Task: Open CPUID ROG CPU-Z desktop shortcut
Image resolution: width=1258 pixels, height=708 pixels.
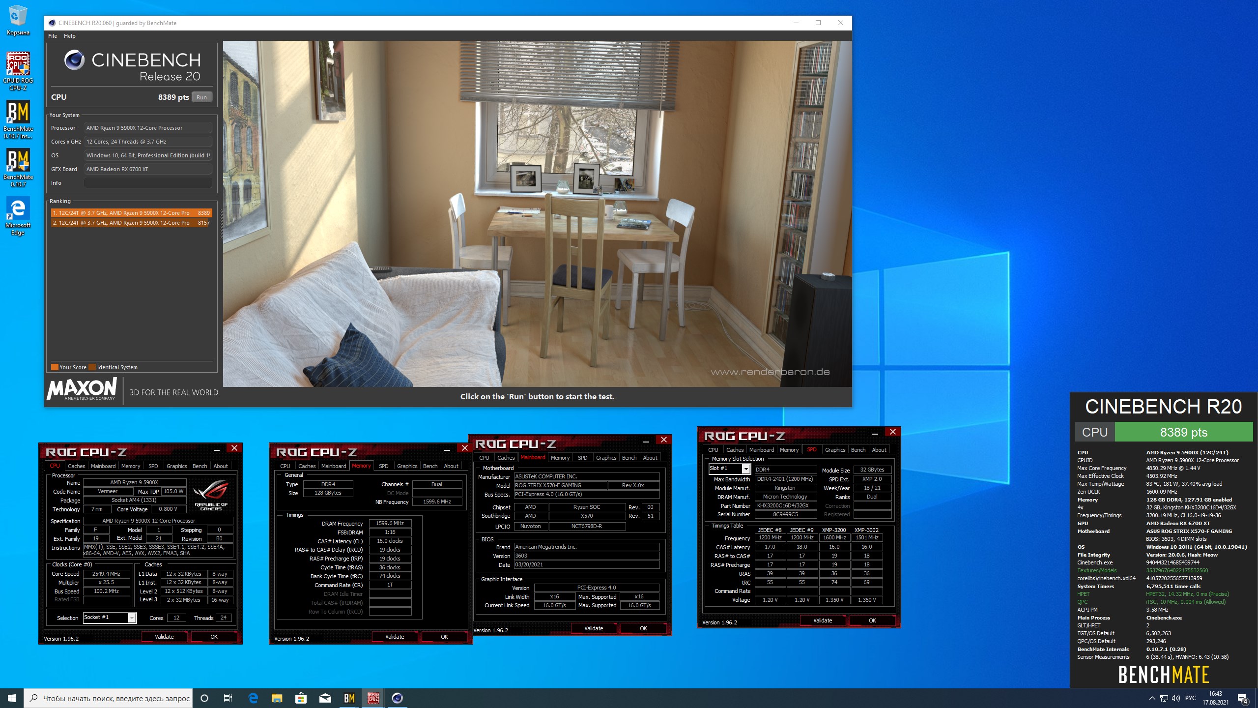Action: point(18,71)
